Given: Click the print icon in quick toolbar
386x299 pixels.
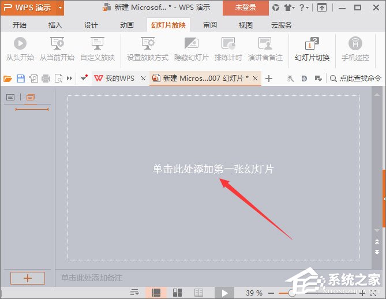Looking at the screenshot, I should (x=46, y=79).
